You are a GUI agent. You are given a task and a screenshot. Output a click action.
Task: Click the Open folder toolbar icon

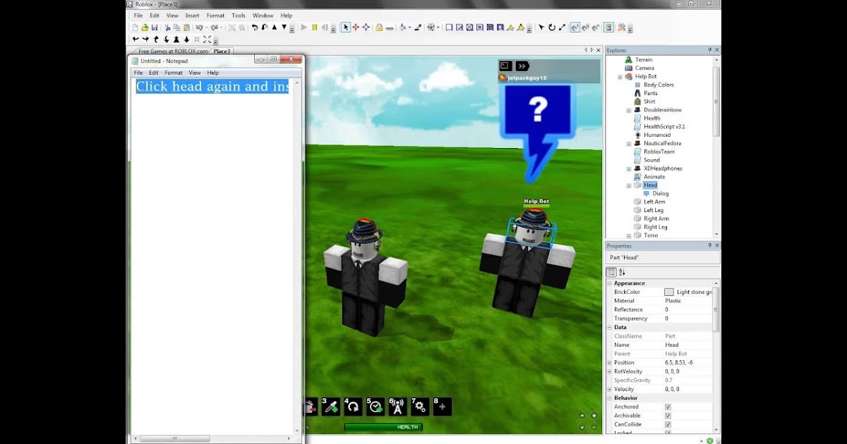point(145,27)
